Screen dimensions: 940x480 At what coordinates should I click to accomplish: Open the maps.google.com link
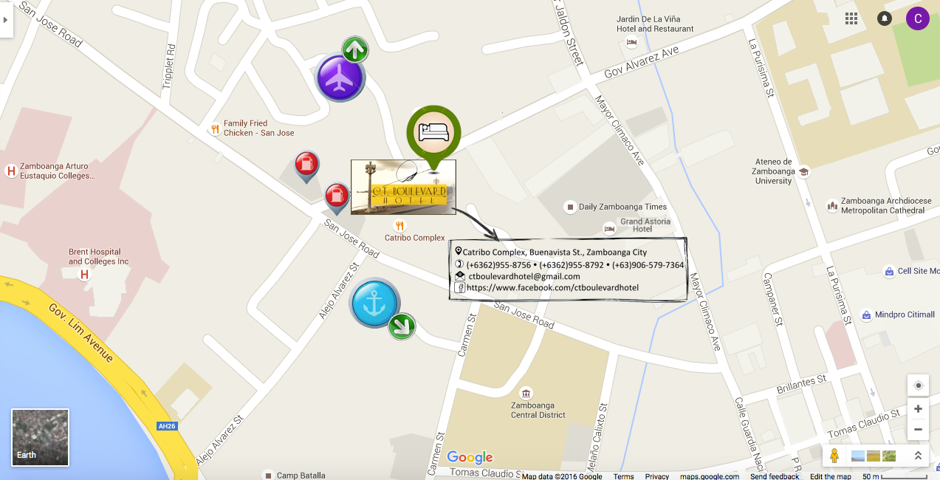click(710, 476)
